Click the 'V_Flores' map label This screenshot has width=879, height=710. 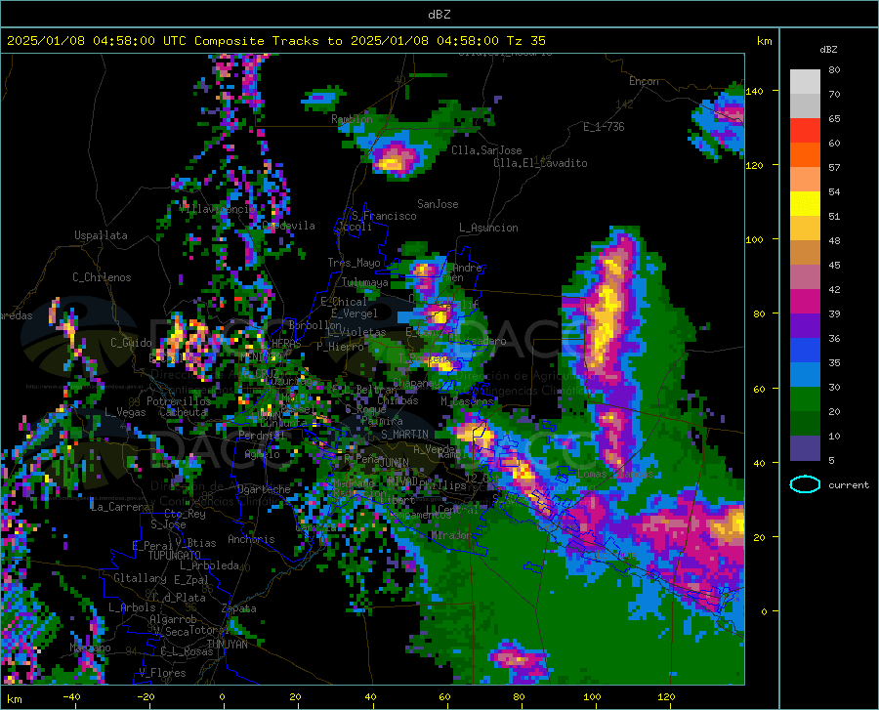(x=162, y=673)
